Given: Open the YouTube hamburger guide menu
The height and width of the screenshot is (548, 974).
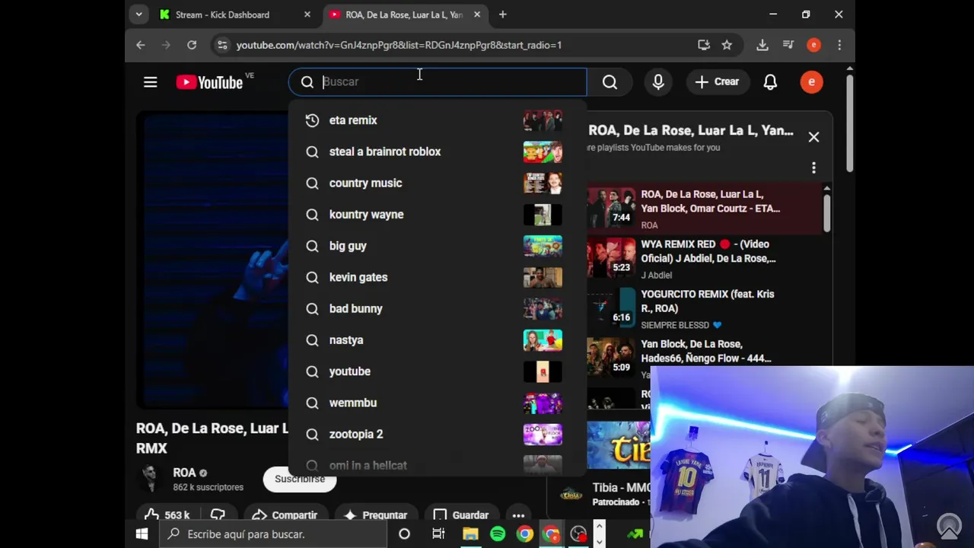Looking at the screenshot, I should pos(150,82).
